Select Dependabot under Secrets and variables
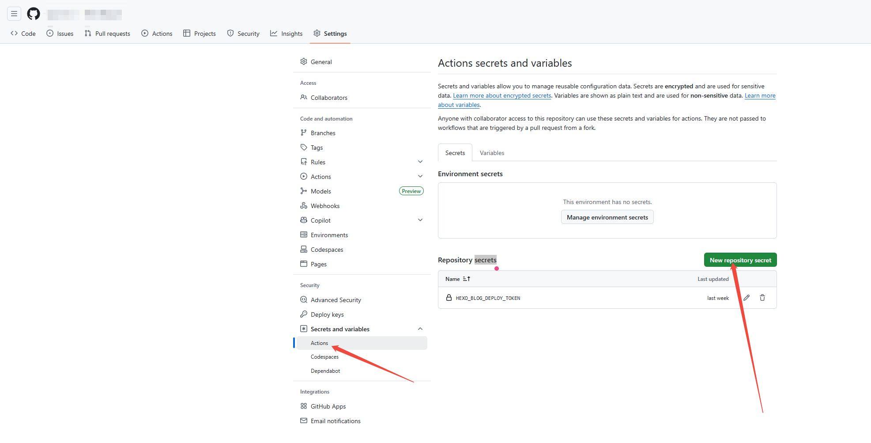 tap(325, 371)
